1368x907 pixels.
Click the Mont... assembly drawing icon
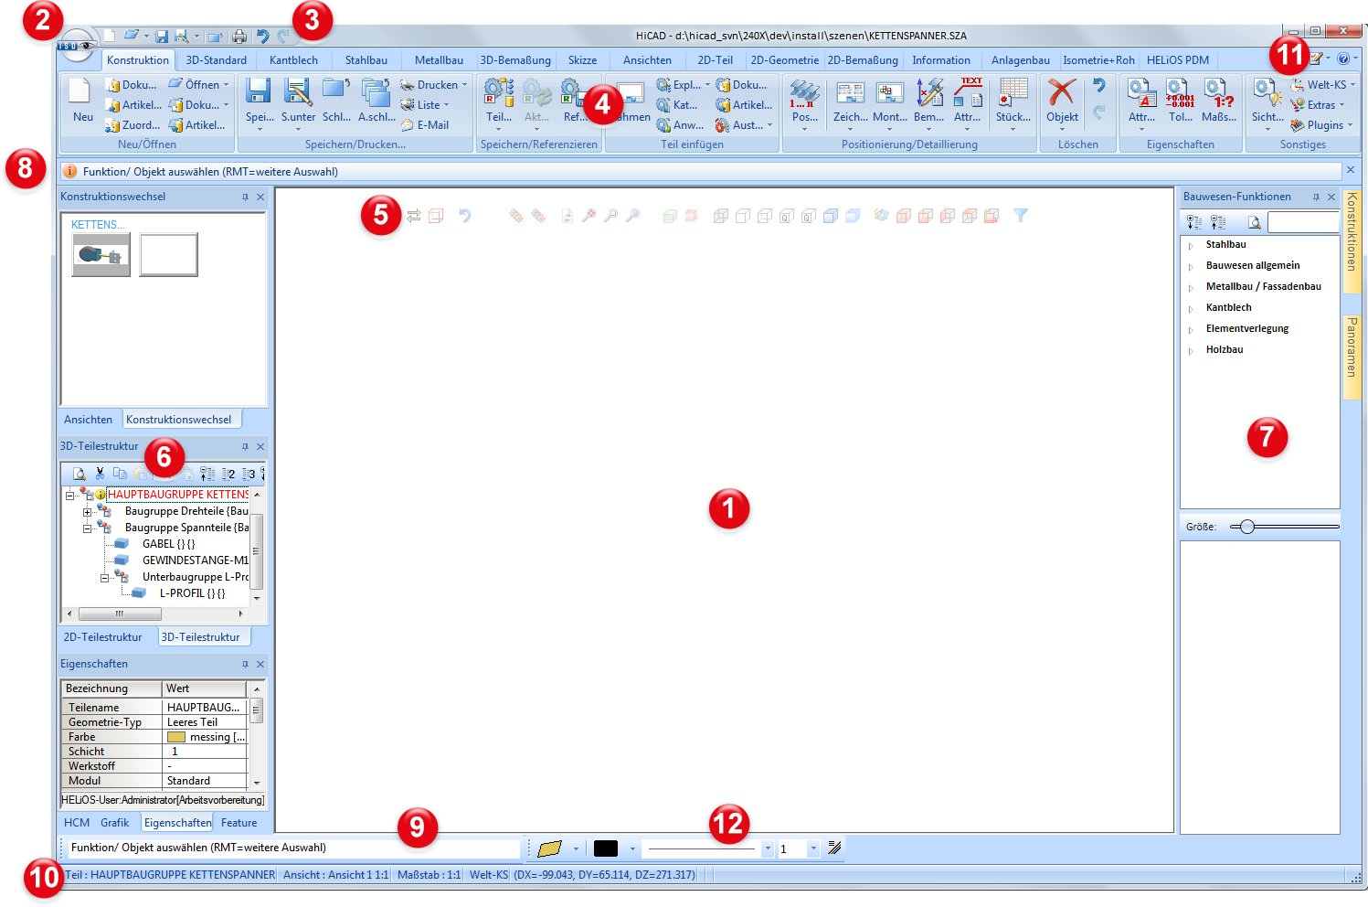tap(889, 91)
